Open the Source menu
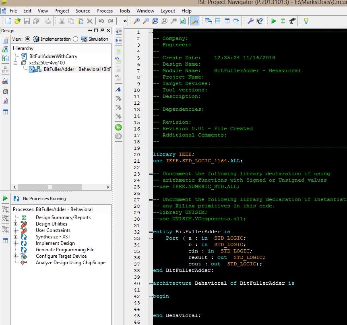The image size is (347, 325). 83,11
